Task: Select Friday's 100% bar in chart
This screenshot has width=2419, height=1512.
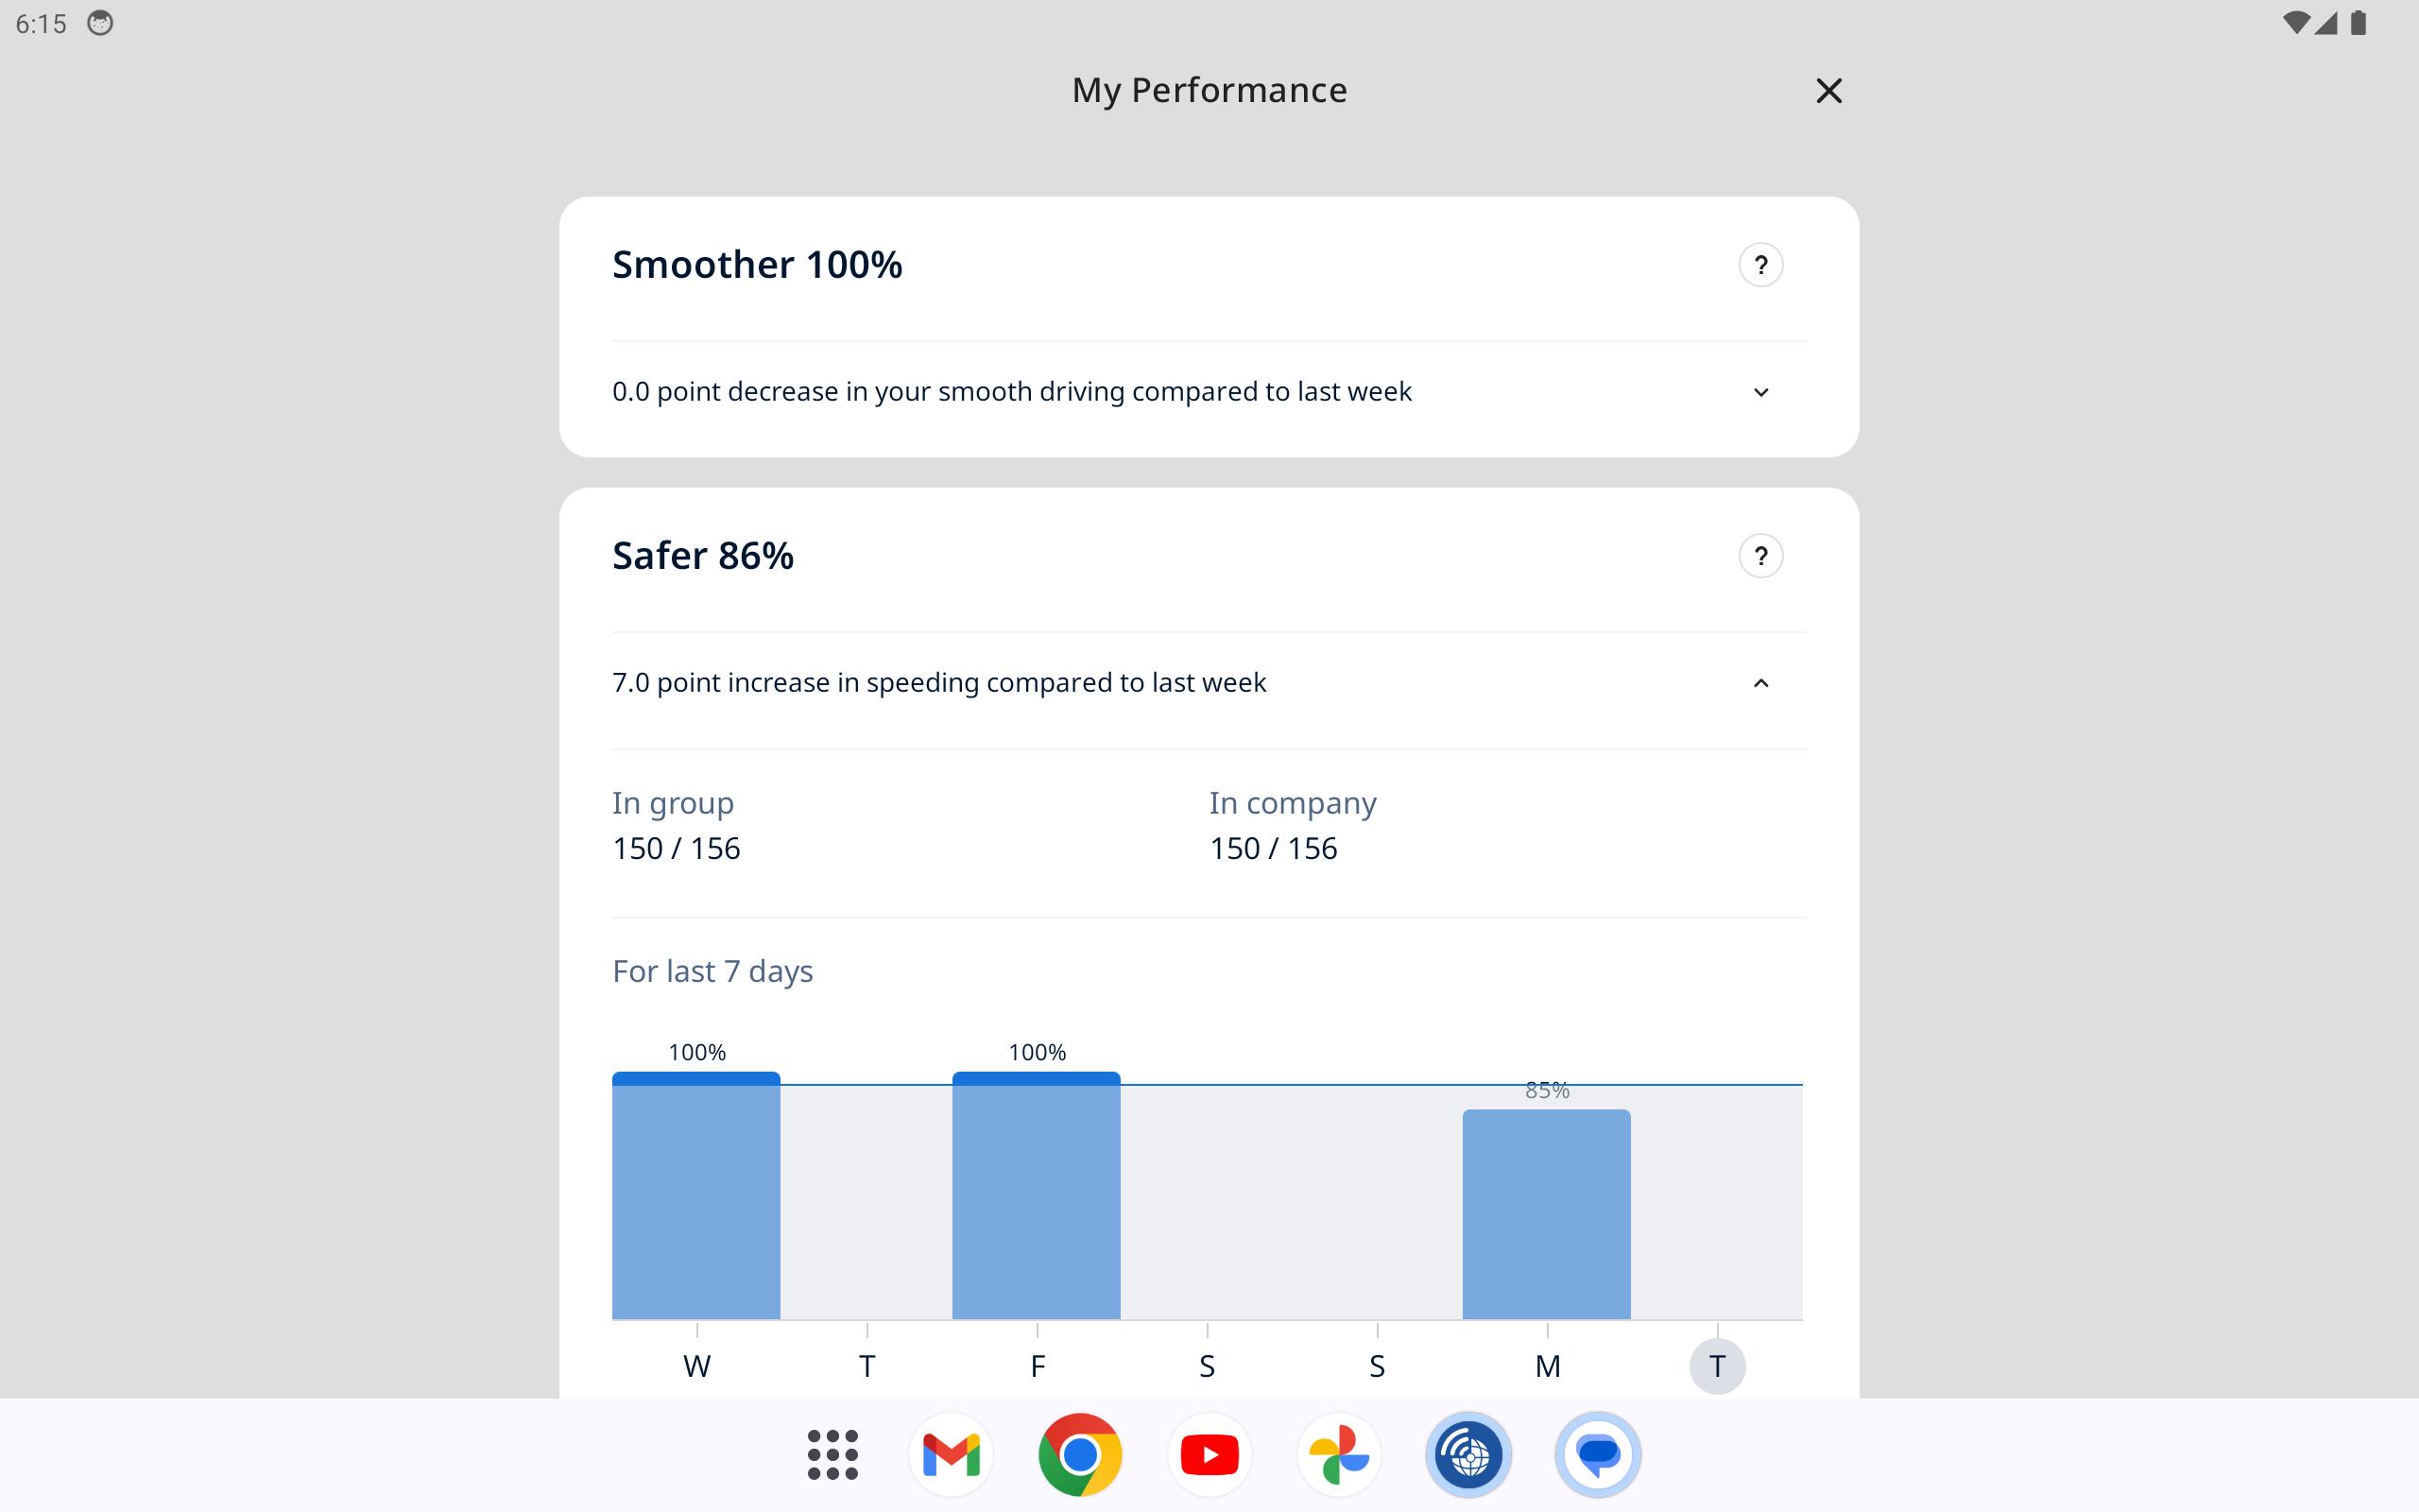Action: [1036, 1195]
